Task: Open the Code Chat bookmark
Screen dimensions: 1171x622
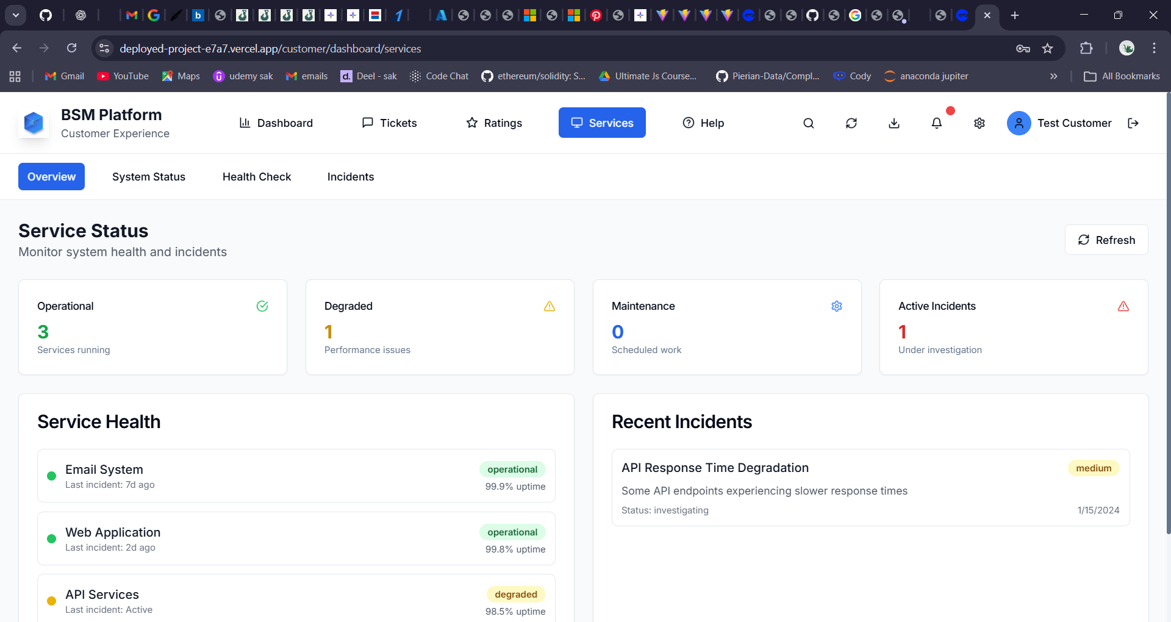Action: tap(439, 76)
